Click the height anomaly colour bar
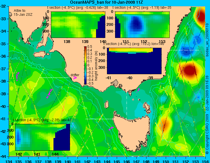 [x=85, y=65]
